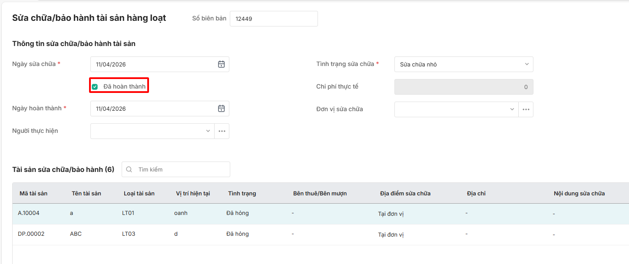Click the Chi phí thực tế field
The height and width of the screenshot is (264, 629).
tap(463, 87)
